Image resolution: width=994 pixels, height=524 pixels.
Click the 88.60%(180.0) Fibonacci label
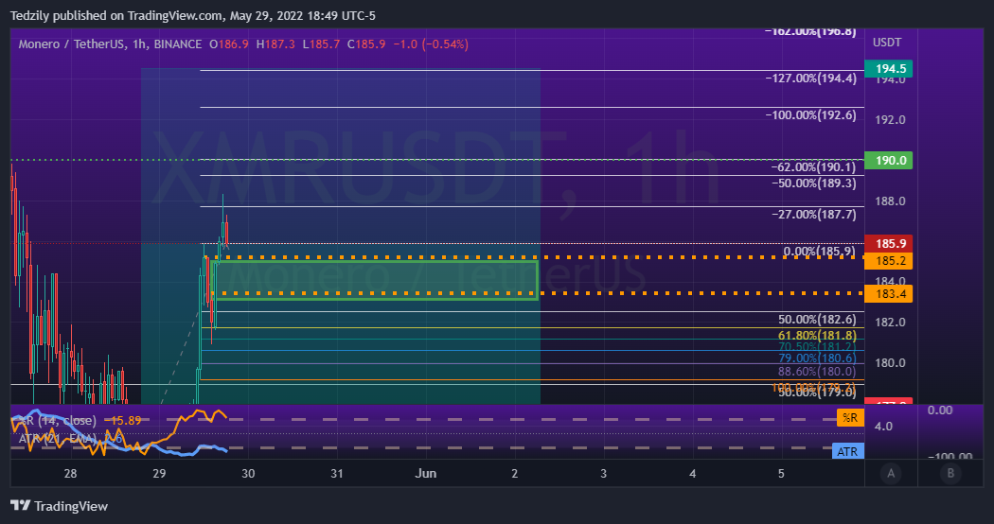[817, 372]
